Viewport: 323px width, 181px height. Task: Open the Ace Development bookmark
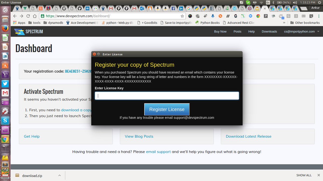tap(82, 23)
